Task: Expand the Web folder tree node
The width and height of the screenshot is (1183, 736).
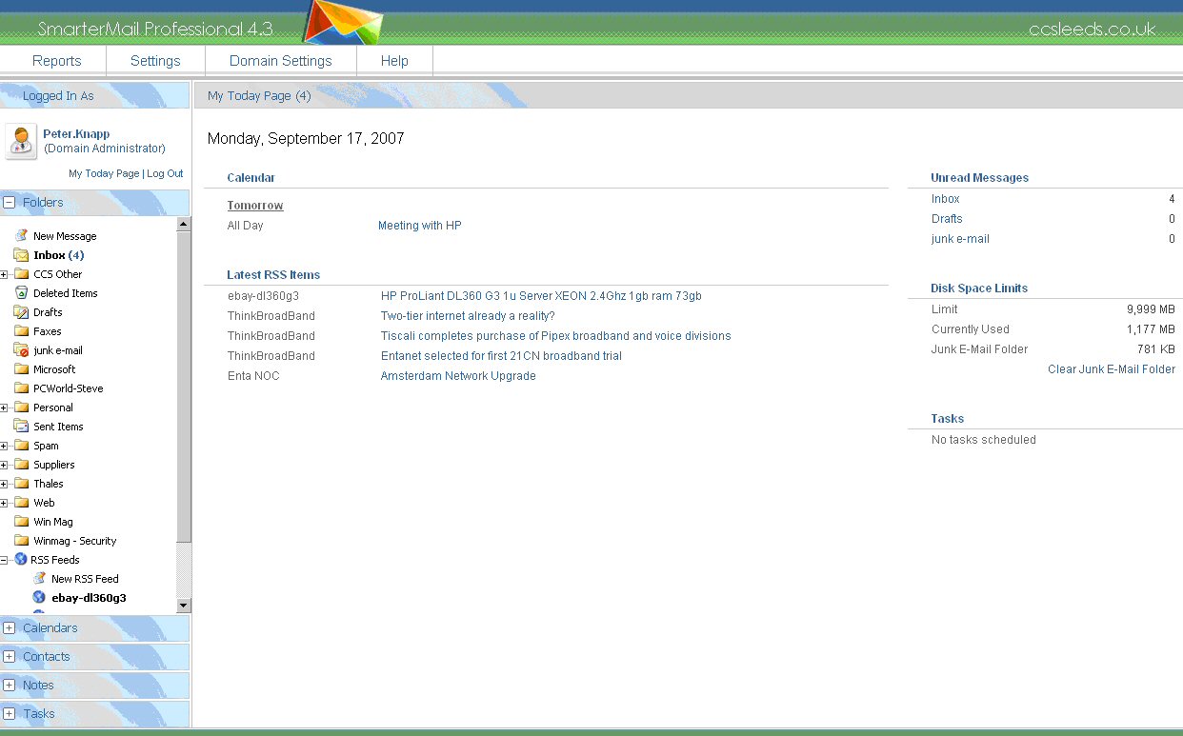Action: pyautogui.click(x=4, y=503)
